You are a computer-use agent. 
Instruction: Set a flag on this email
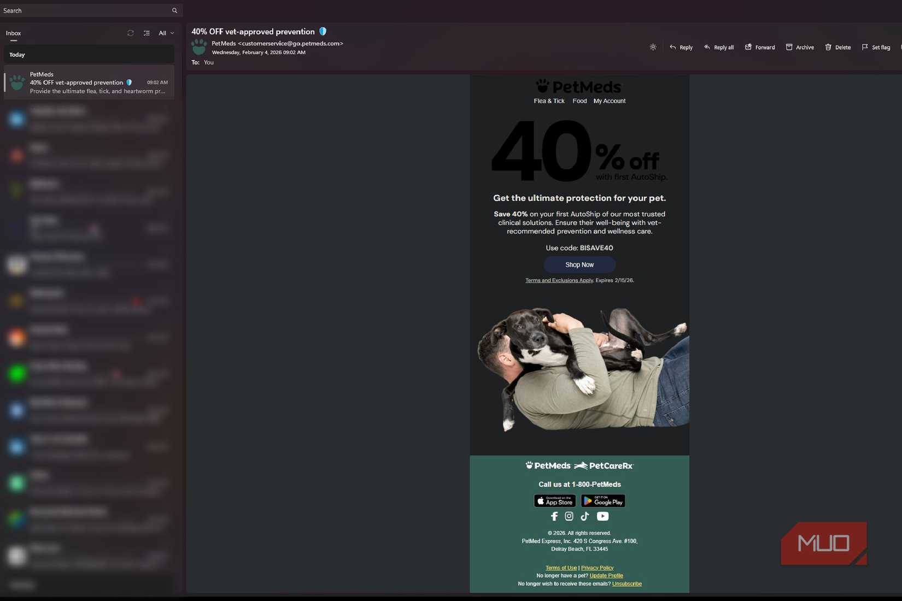coord(876,48)
